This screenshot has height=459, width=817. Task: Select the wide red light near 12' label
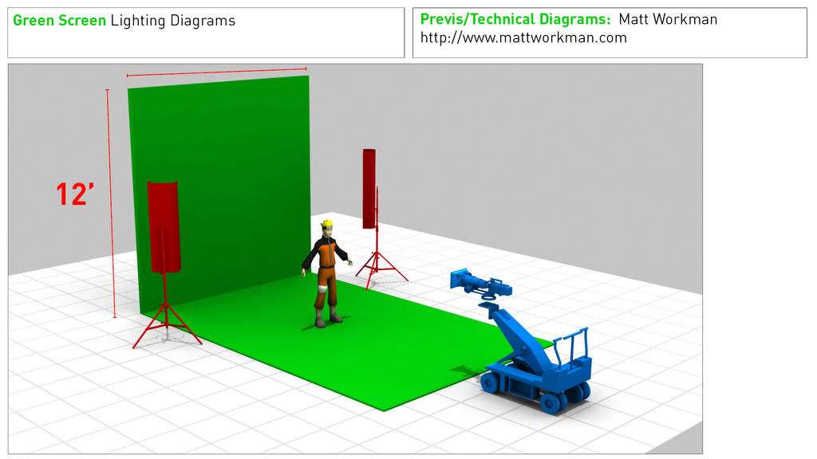(x=164, y=227)
